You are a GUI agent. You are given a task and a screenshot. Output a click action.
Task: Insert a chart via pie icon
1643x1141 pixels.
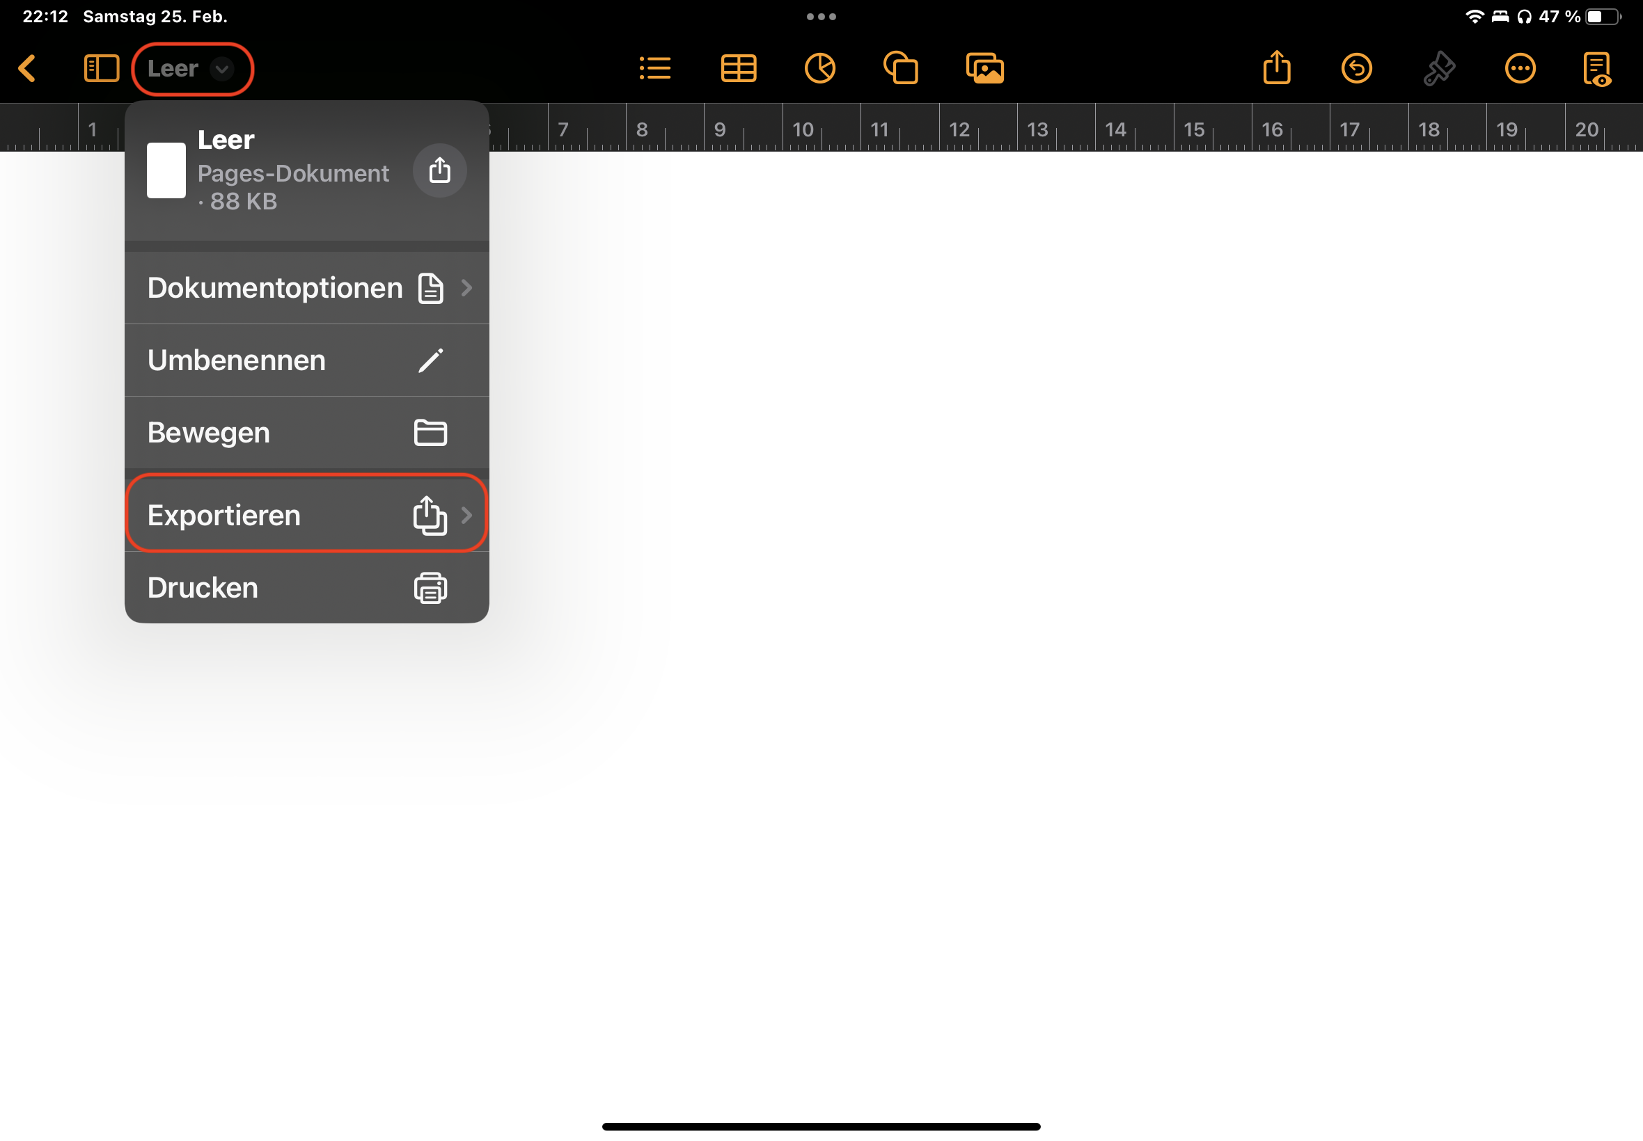pyautogui.click(x=819, y=69)
